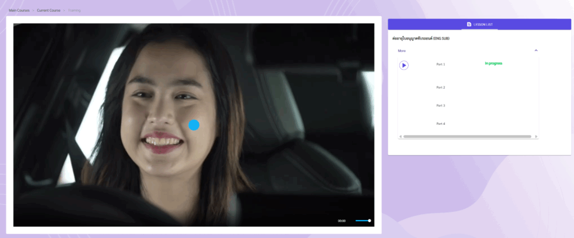The image size is (574, 238).
Task: Click the Training breadcrumb item
Action: pos(74,10)
